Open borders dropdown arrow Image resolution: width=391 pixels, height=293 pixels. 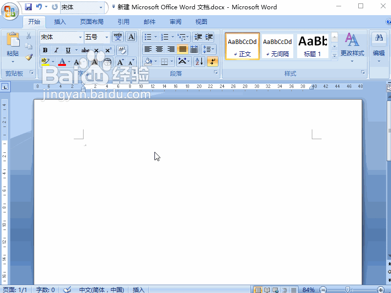point(172,62)
